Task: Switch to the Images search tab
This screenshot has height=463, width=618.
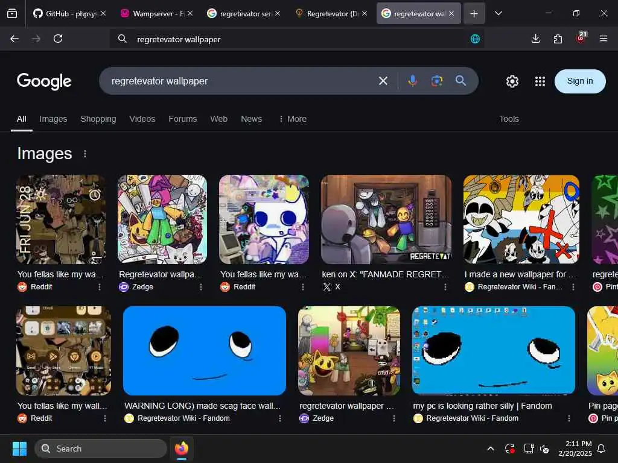Action: (x=53, y=119)
